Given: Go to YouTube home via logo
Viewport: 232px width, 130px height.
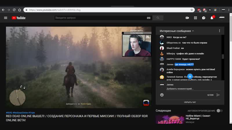Looking at the screenshot, I should pos(19,18).
